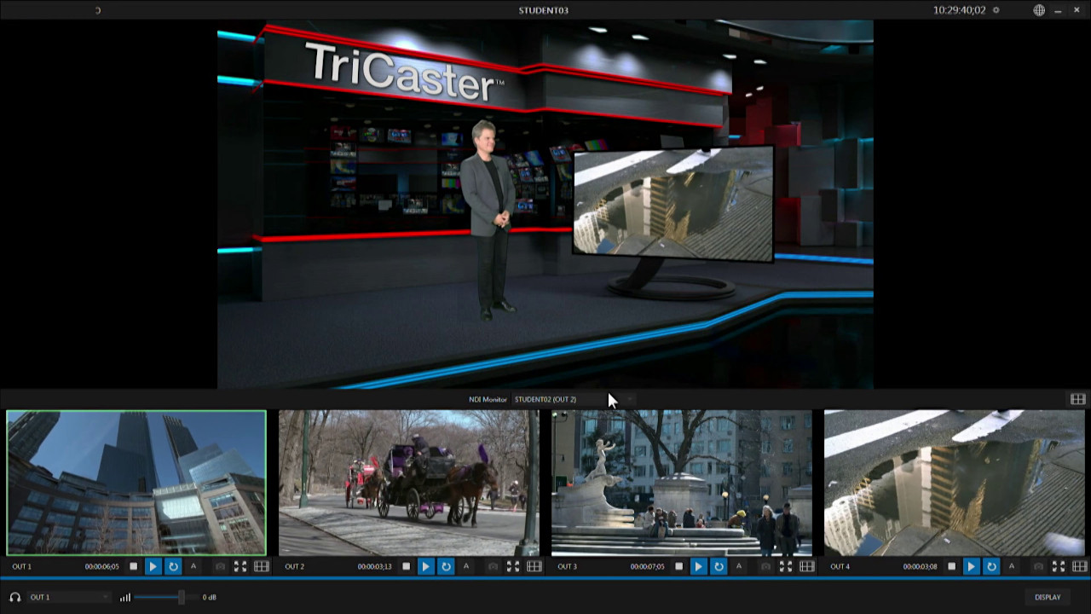The height and width of the screenshot is (614, 1091).
Task: Select the OUT 2 horse carriage thumbnail
Action: coord(409,483)
